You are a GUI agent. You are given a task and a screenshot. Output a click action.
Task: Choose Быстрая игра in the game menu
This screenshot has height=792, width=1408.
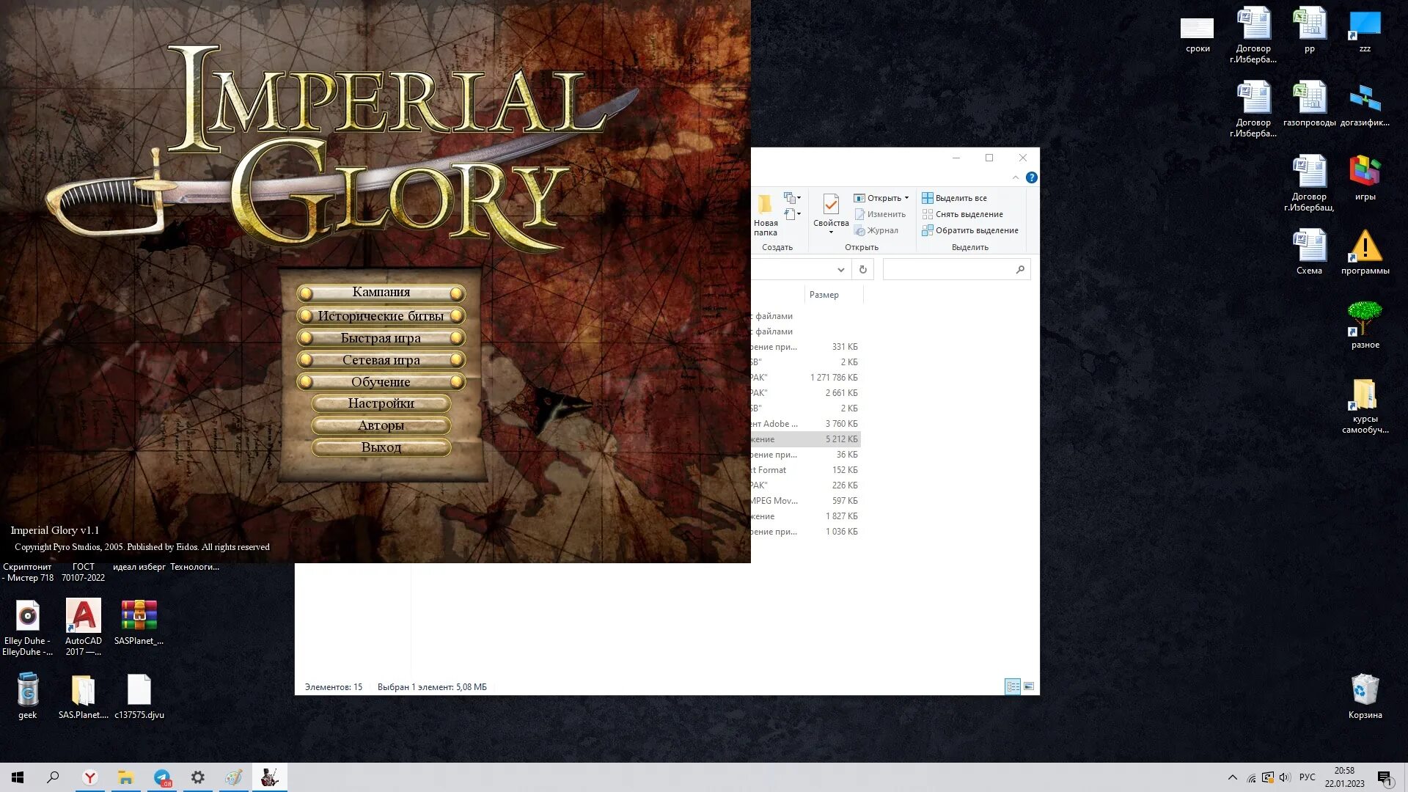click(381, 338)
